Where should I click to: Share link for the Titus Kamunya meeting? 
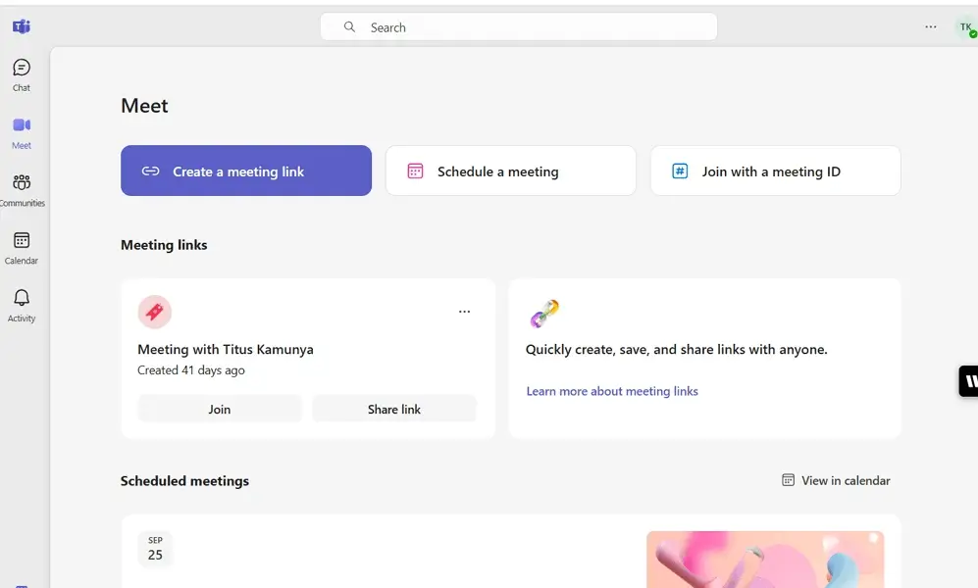[x=393, y=409]
